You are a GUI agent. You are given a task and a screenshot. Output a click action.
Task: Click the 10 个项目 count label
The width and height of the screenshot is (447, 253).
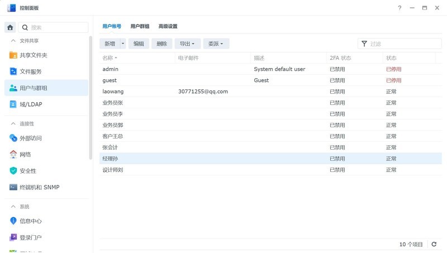(x=411, y=244)
